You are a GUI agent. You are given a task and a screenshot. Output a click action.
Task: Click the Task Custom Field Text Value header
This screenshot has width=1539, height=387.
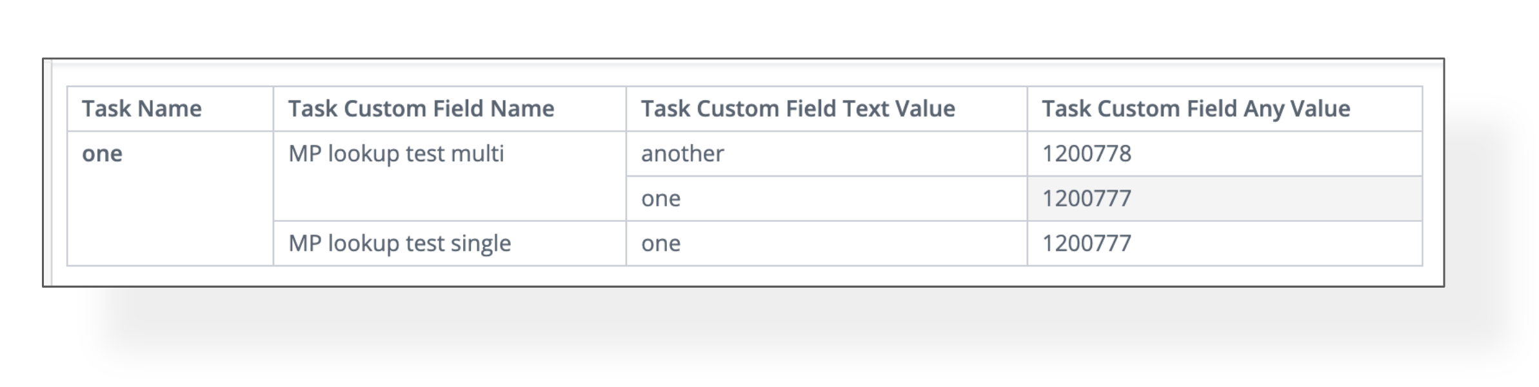point(797,108)
